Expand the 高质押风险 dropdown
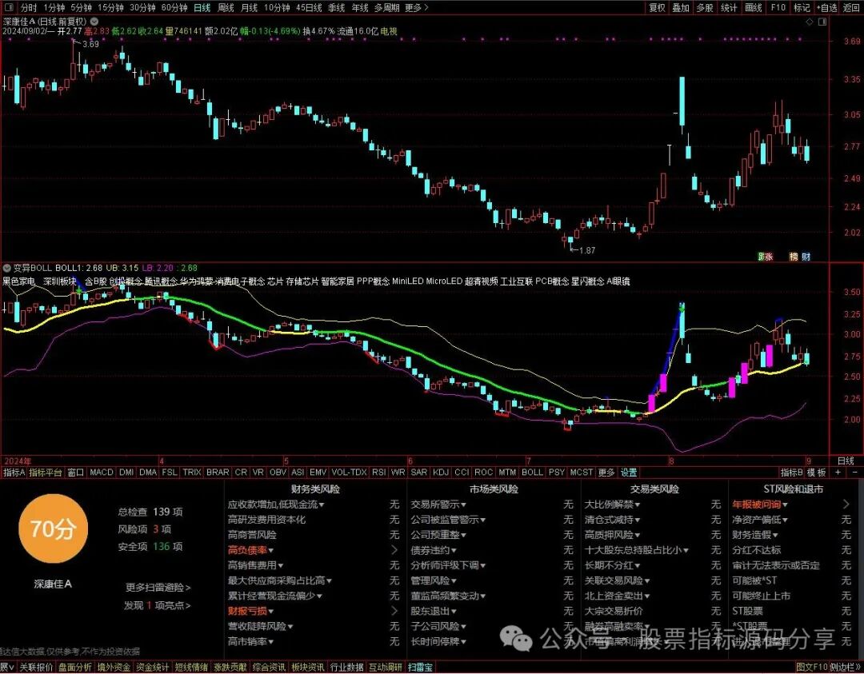864x674 pixels. (612, 535)
